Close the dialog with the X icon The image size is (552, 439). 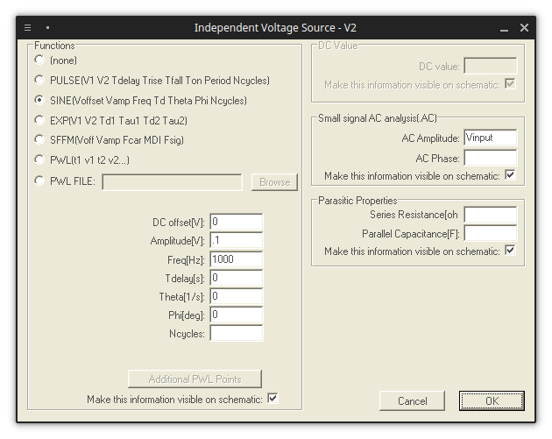[524, 27]
